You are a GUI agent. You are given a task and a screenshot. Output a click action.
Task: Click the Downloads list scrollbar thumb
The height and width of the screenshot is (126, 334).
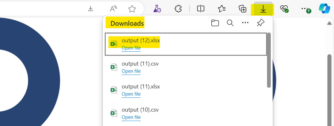tap(269, 60)
